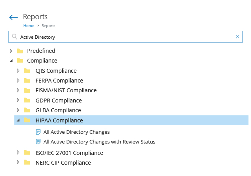Expand the ISO/IEC 27001 Compliance node
Viewport: 251px width, 176px height.
coord(18,153)
